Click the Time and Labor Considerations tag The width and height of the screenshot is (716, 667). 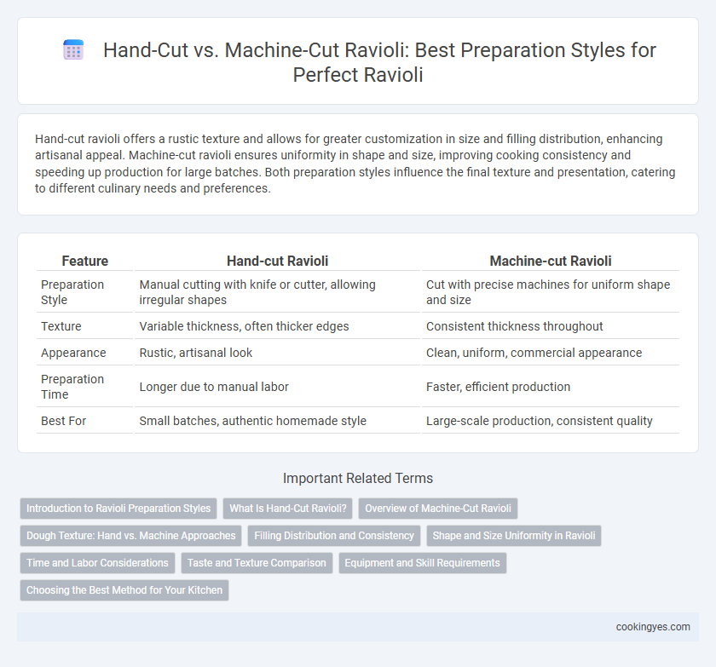pos(97,563)
